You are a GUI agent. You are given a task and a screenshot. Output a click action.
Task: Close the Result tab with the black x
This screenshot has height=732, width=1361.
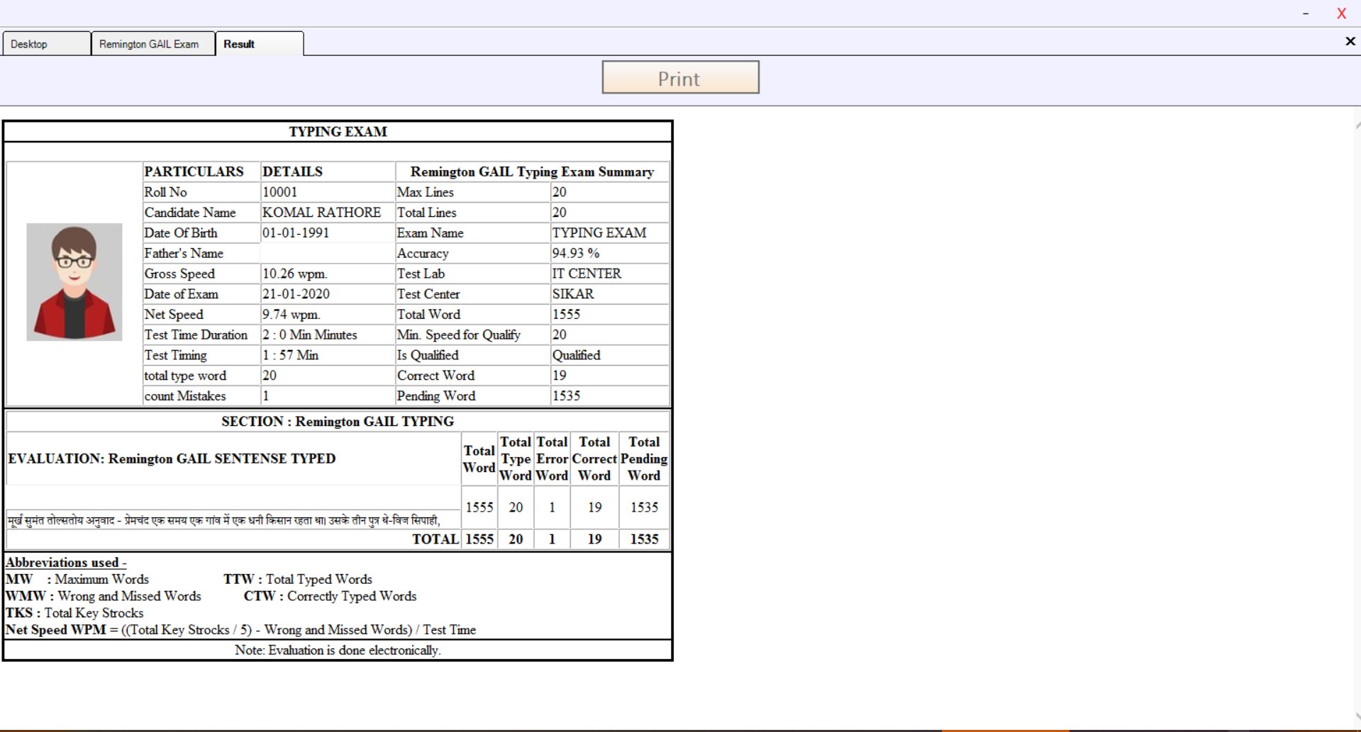pyautogui.click(x=1349, y=41)
